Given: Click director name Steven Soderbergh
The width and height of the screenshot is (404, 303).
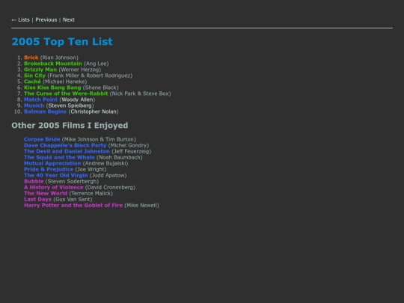Looking at the screenshot, I should (x=72, y=181).
